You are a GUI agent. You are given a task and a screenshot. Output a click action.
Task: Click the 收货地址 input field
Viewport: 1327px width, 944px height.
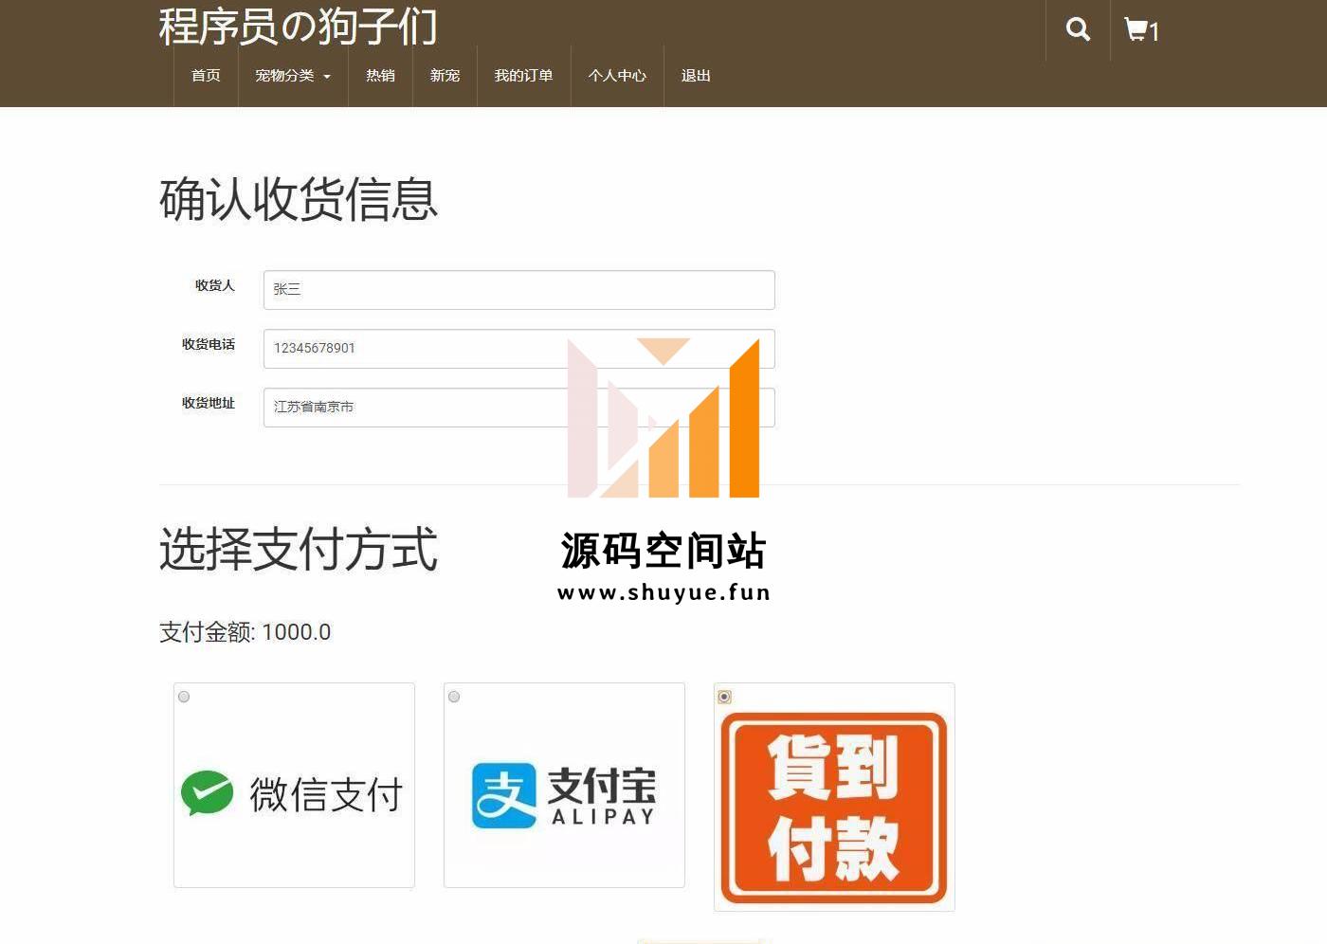click(x=518, y=408)
